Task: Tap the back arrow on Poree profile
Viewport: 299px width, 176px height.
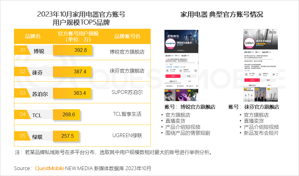Action: coord(167,33)
